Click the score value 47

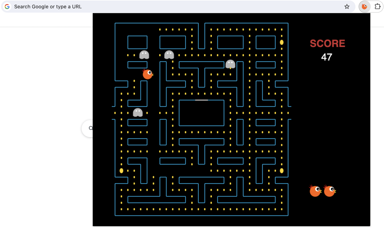pyautogui.click(x=327, y=57)
